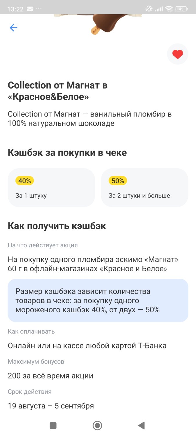Tap the Android back triangle button

[141, 426]
